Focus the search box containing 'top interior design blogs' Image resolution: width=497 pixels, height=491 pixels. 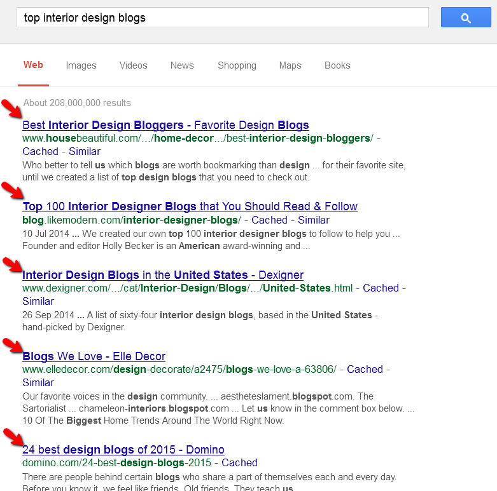click(x=223, y=17)
